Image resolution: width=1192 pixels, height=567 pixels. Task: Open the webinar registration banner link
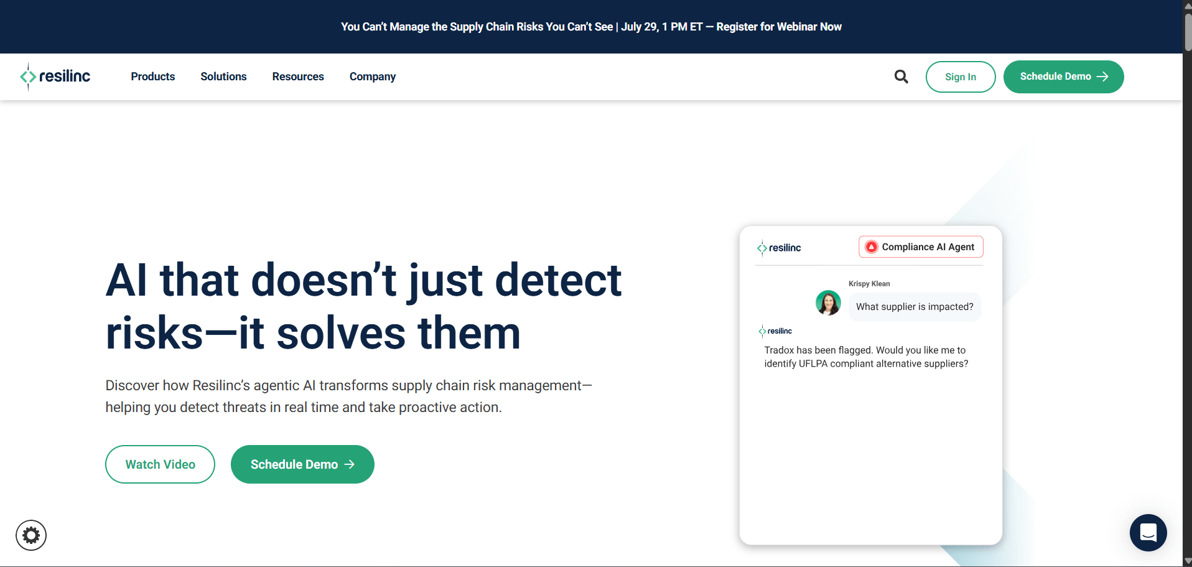tap(591, 27)
